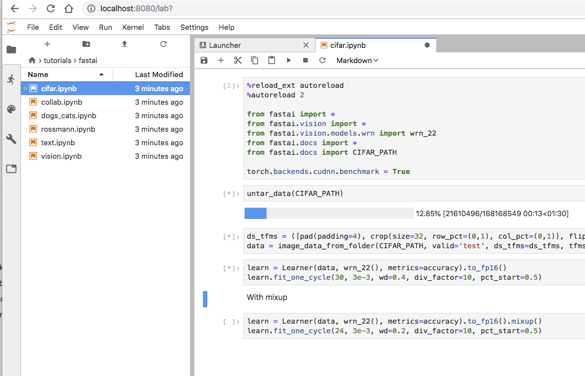Sort files by the Name column header
Image resolution: width=585 pixels, height=376 pixels.
tap(38, 74)
